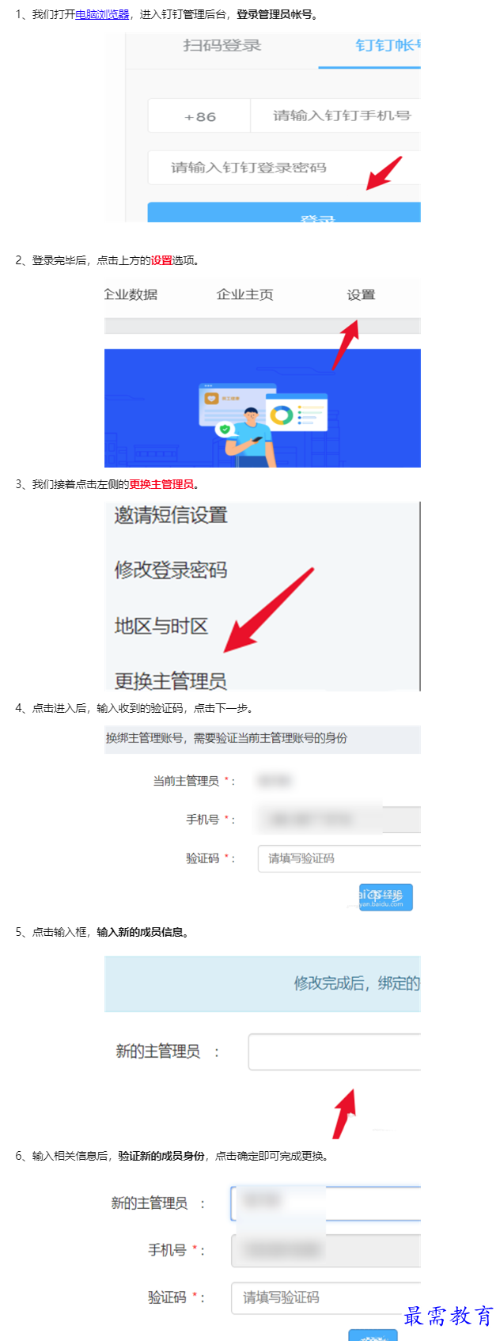Open 地区与时区 settings entry
Viewport: 500px width, 1341px height.
point(161,626)
